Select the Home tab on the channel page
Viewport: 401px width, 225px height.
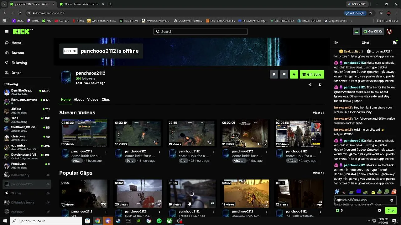(x=65, y=99)
